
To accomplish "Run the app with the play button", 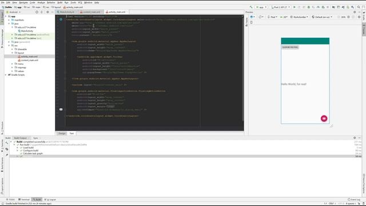I will tap(295, 7).
